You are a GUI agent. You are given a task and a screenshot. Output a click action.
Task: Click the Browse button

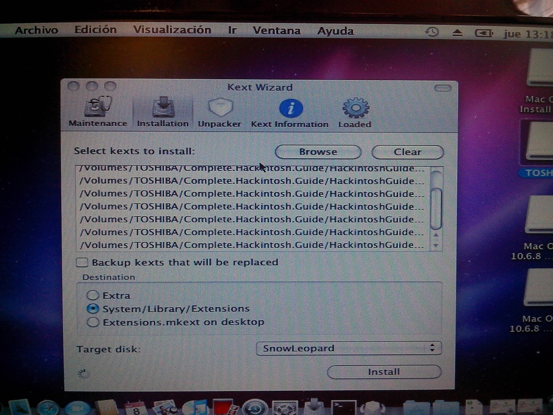coord(318,152)
